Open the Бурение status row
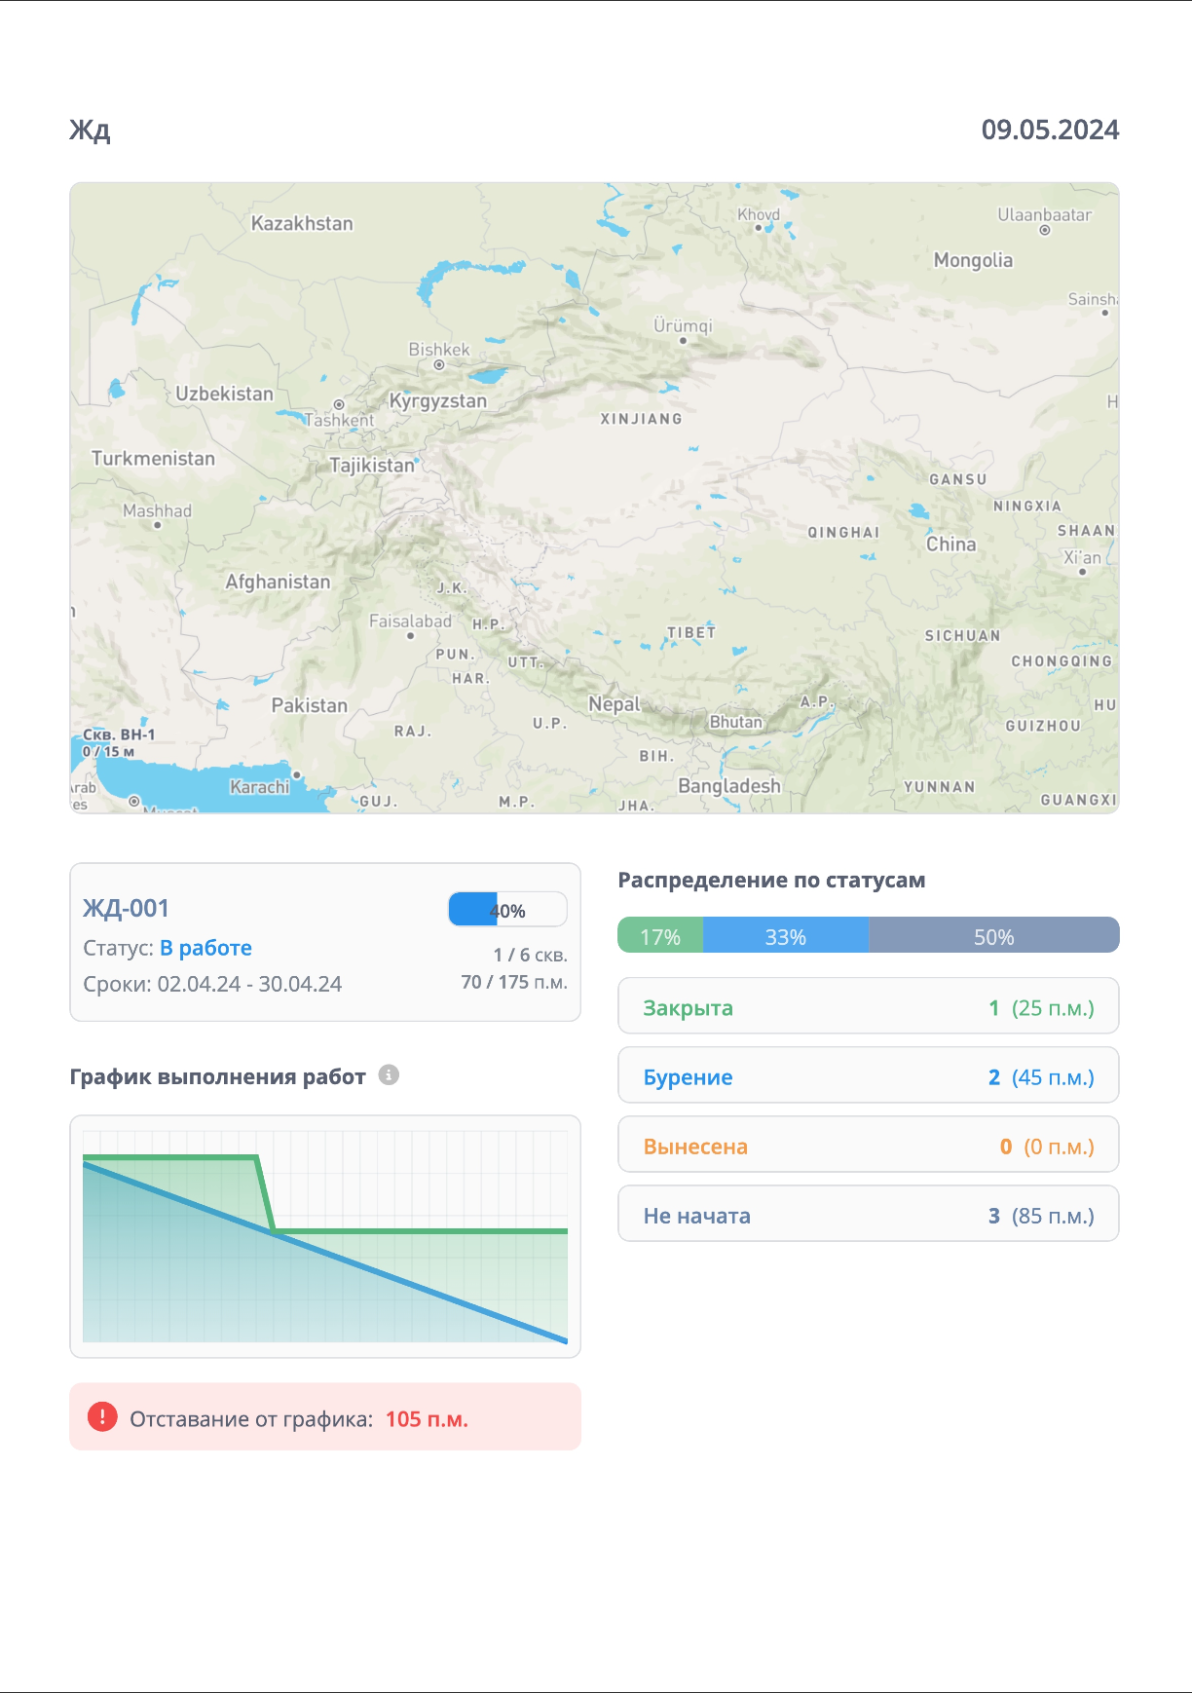1192x1693 pixels. (x=868, y=1075)
